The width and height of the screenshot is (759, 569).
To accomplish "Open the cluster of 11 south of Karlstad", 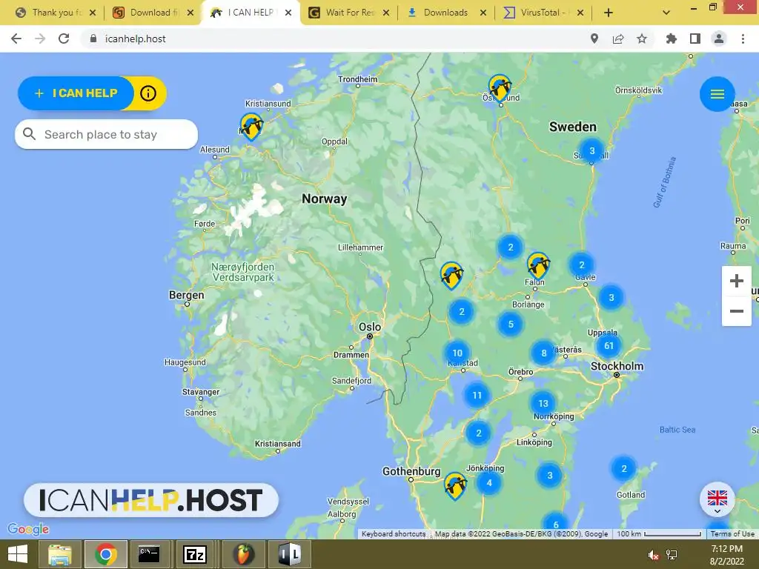I will tap(477, 396).
